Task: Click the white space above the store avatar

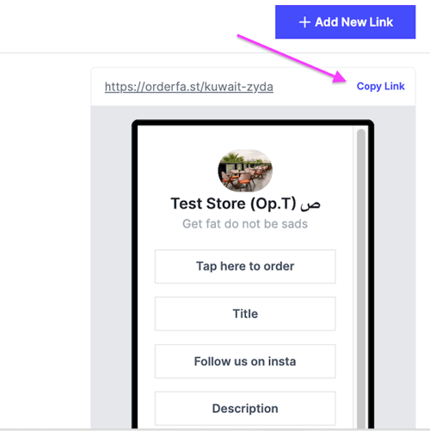Action: coord(245,137)
